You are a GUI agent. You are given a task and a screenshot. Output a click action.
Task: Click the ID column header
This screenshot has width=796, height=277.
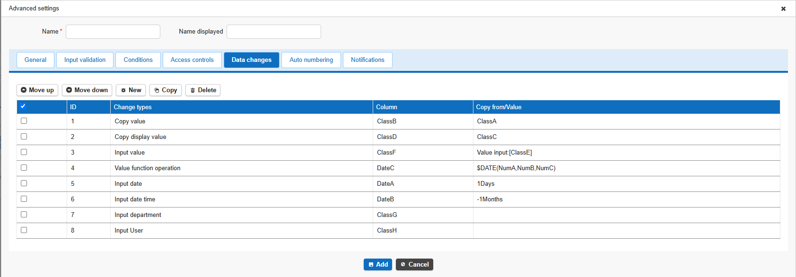[88, 107]
